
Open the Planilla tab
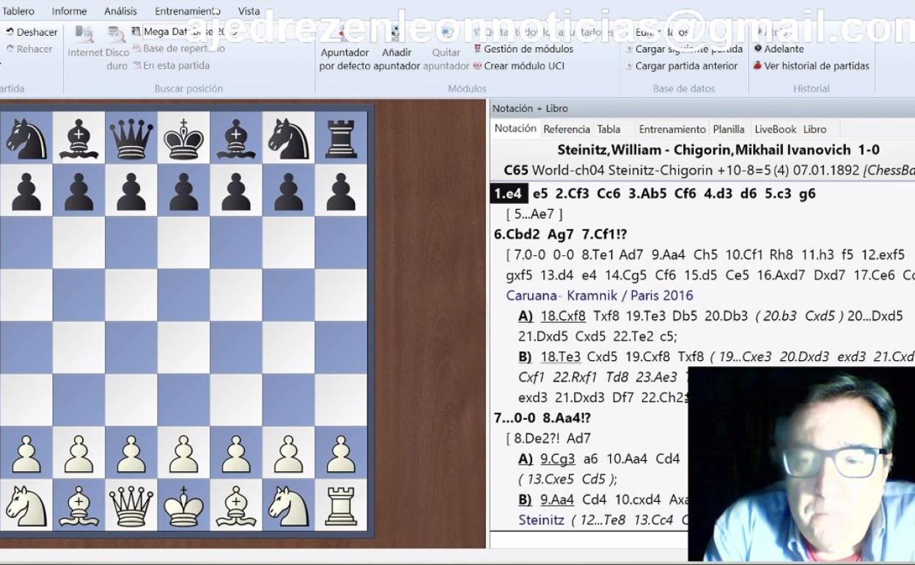pos(728,129)
